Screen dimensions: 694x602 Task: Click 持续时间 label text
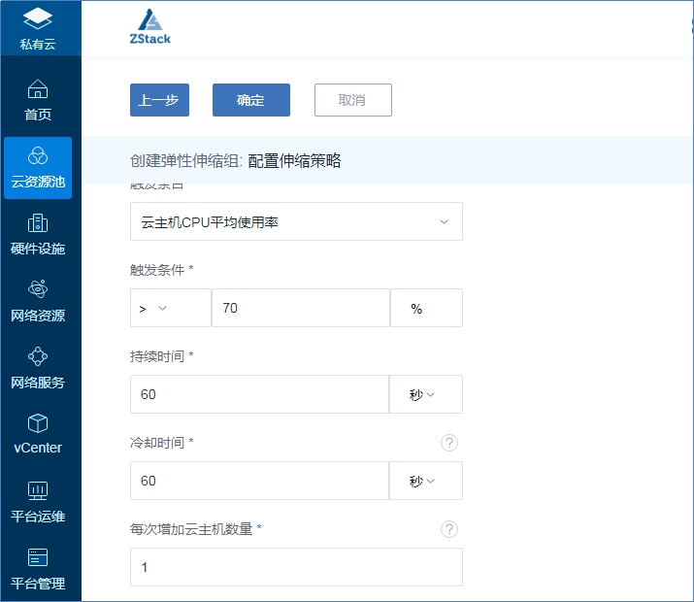[x=157, y=356]
